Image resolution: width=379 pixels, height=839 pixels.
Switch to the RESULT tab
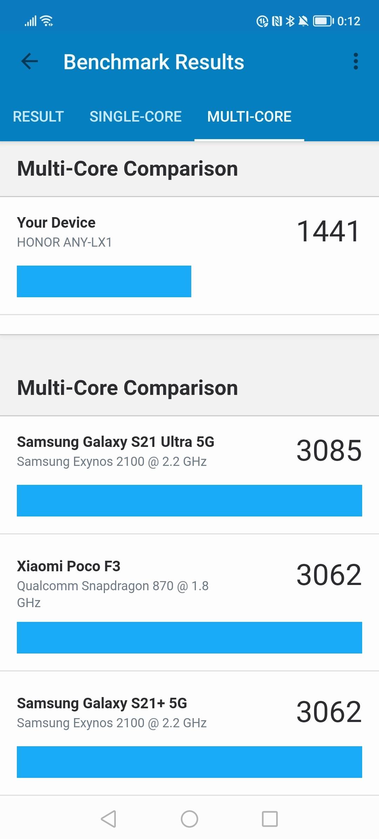point(38,117)
